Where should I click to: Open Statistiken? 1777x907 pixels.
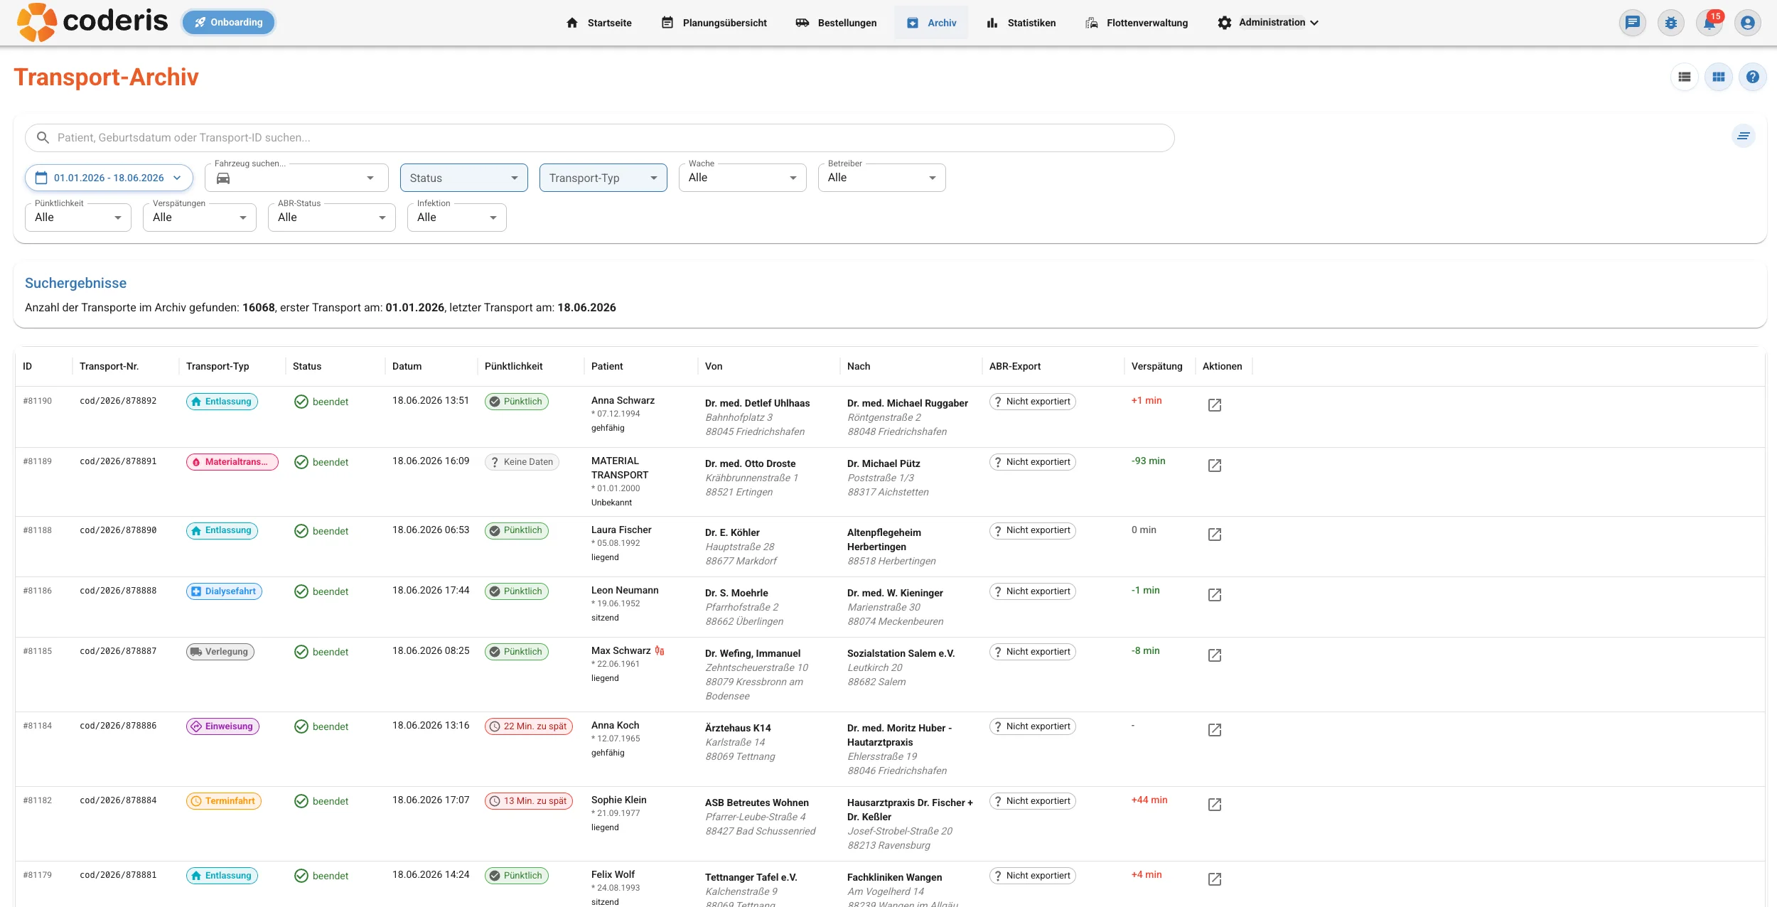(1021, 23)
